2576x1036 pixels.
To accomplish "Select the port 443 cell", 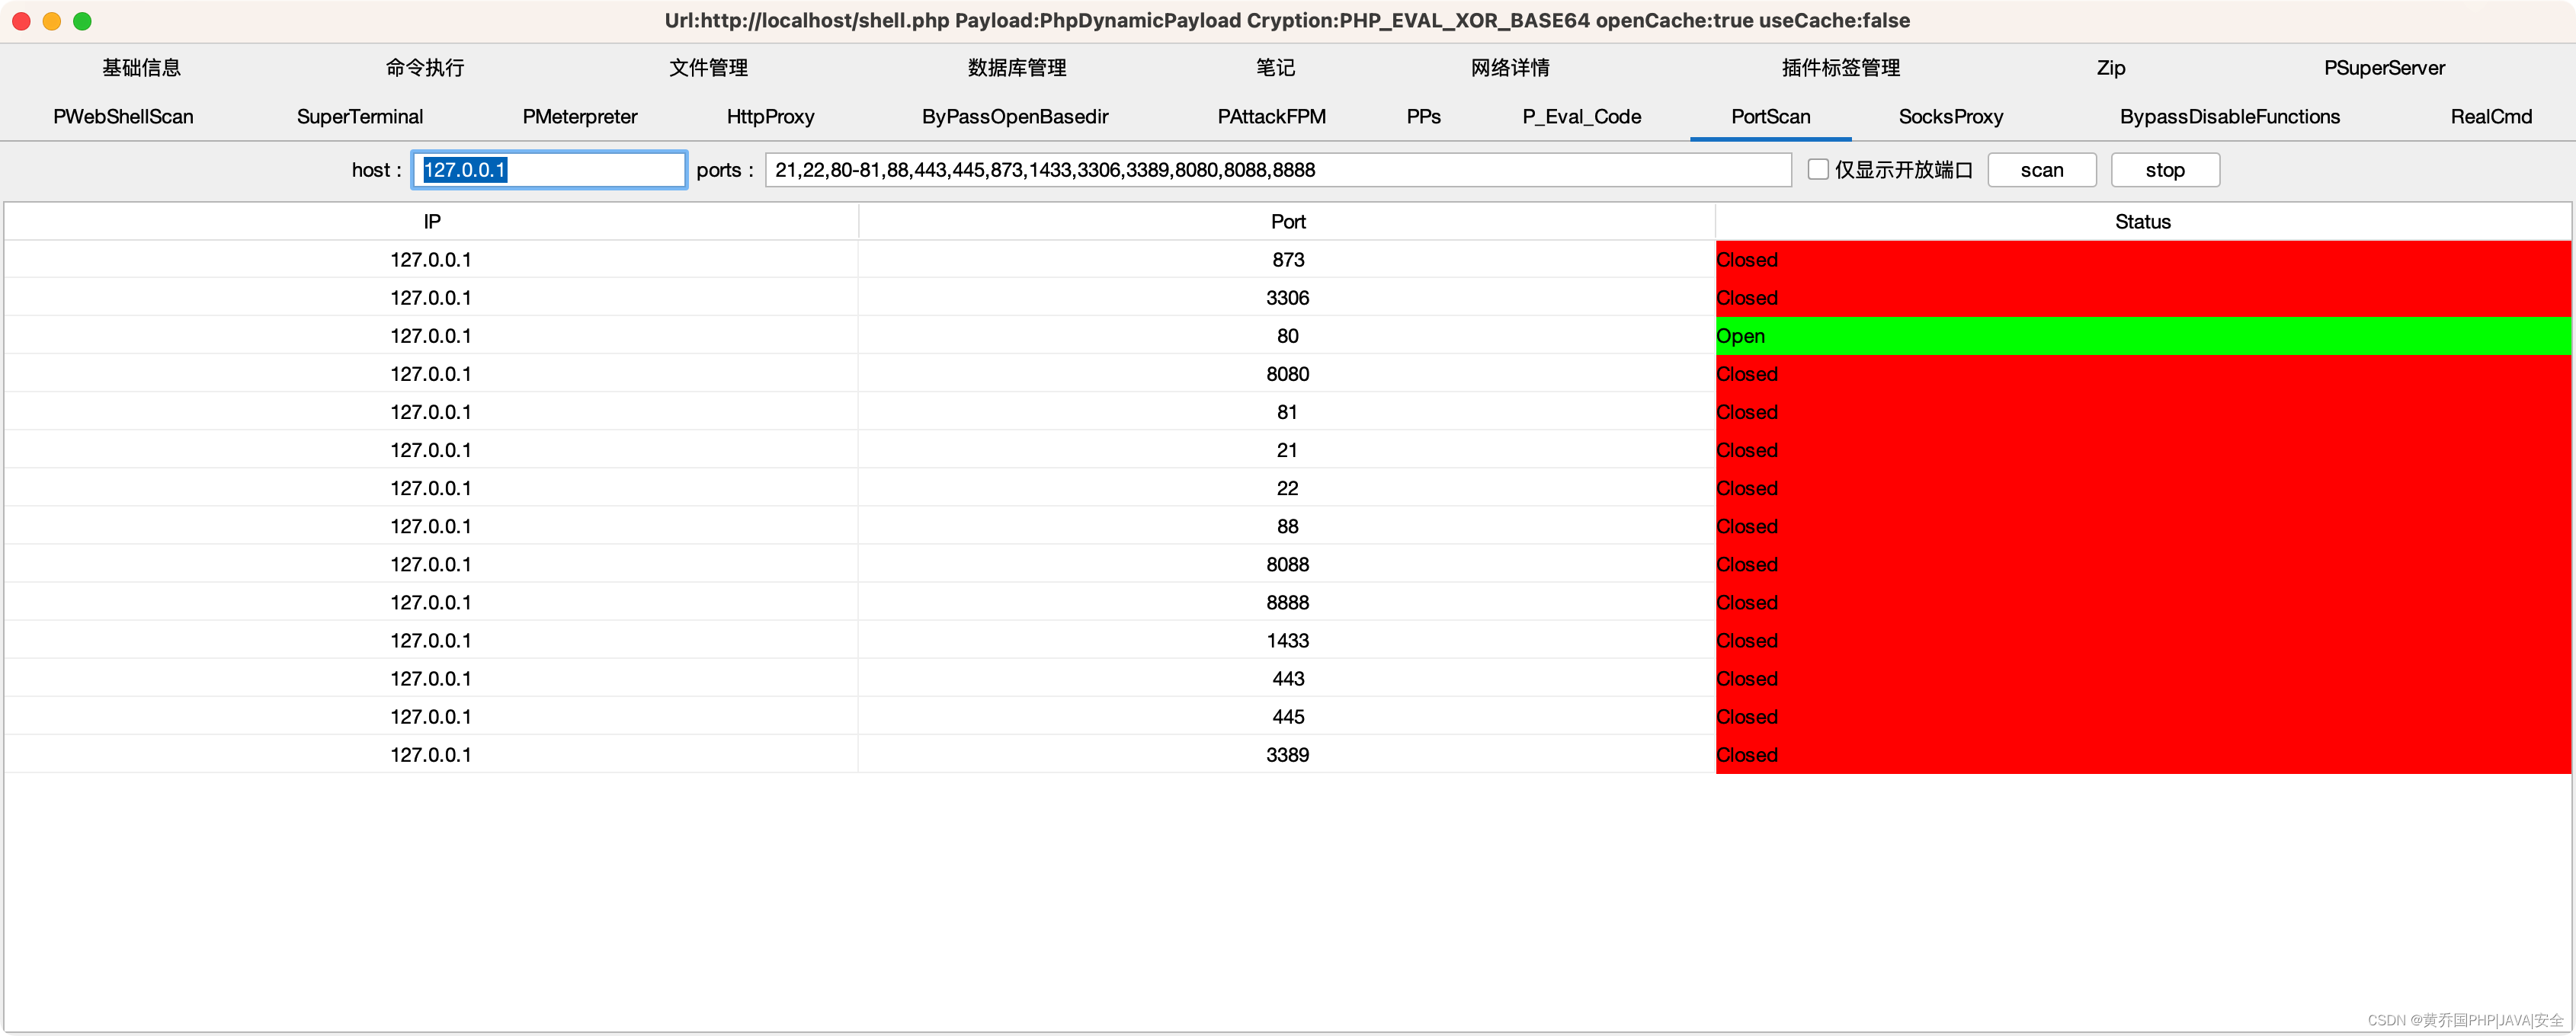I will [1287, 678].
